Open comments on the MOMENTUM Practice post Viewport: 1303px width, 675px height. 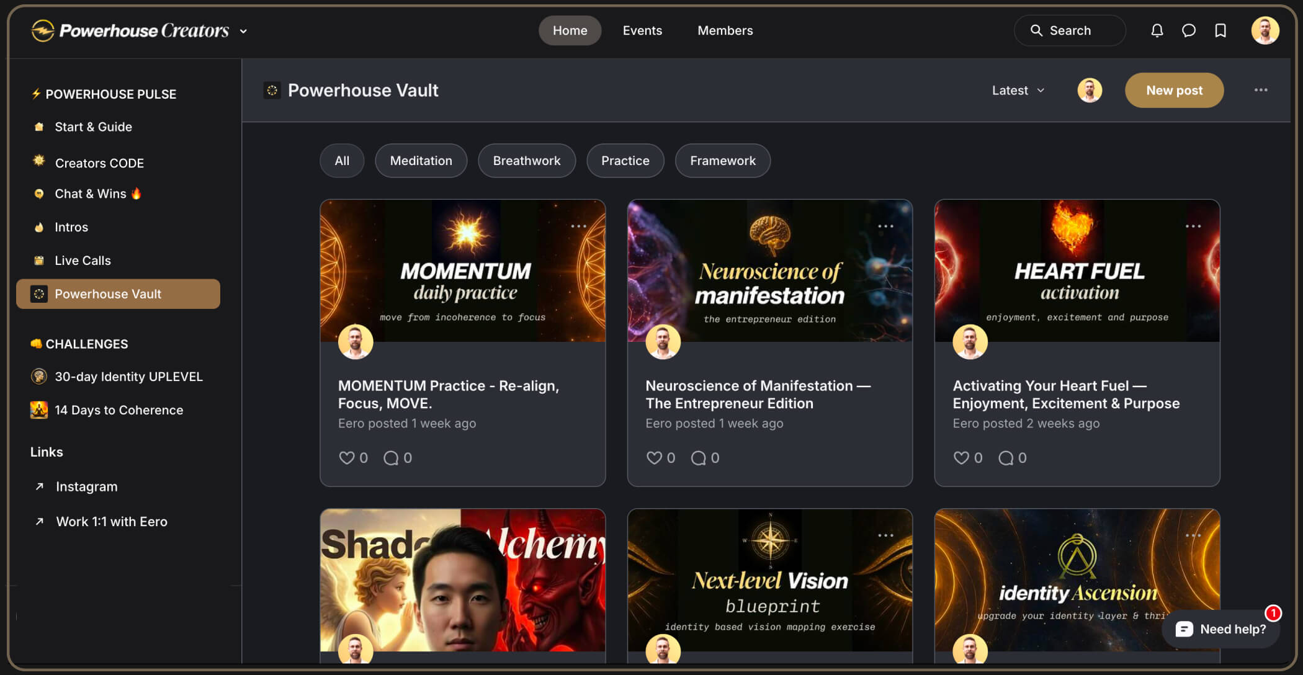click(391, 458)
